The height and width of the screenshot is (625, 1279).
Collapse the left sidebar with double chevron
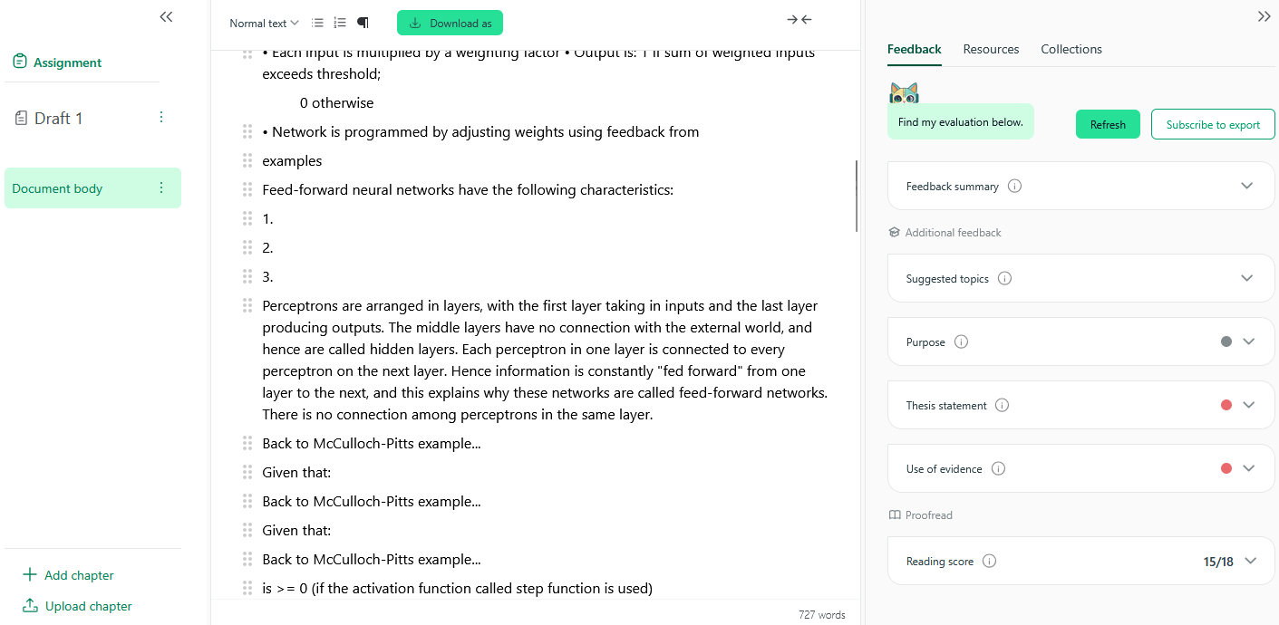[x=166, y=17]
